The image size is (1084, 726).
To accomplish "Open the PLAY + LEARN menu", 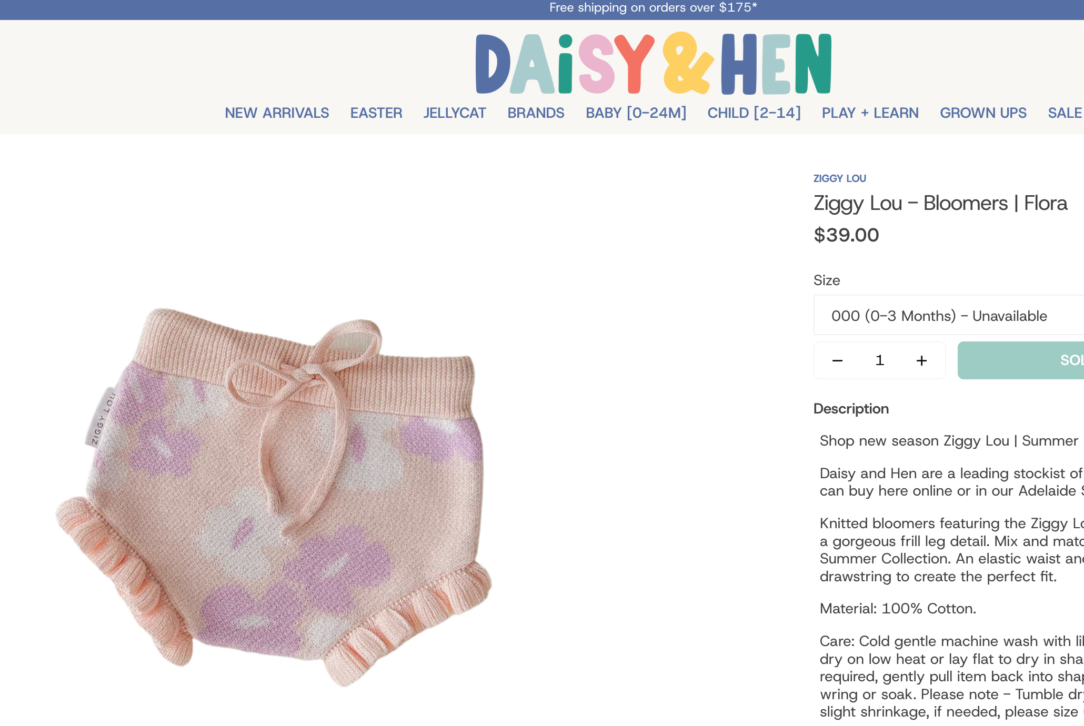I will tap(870, 113).
